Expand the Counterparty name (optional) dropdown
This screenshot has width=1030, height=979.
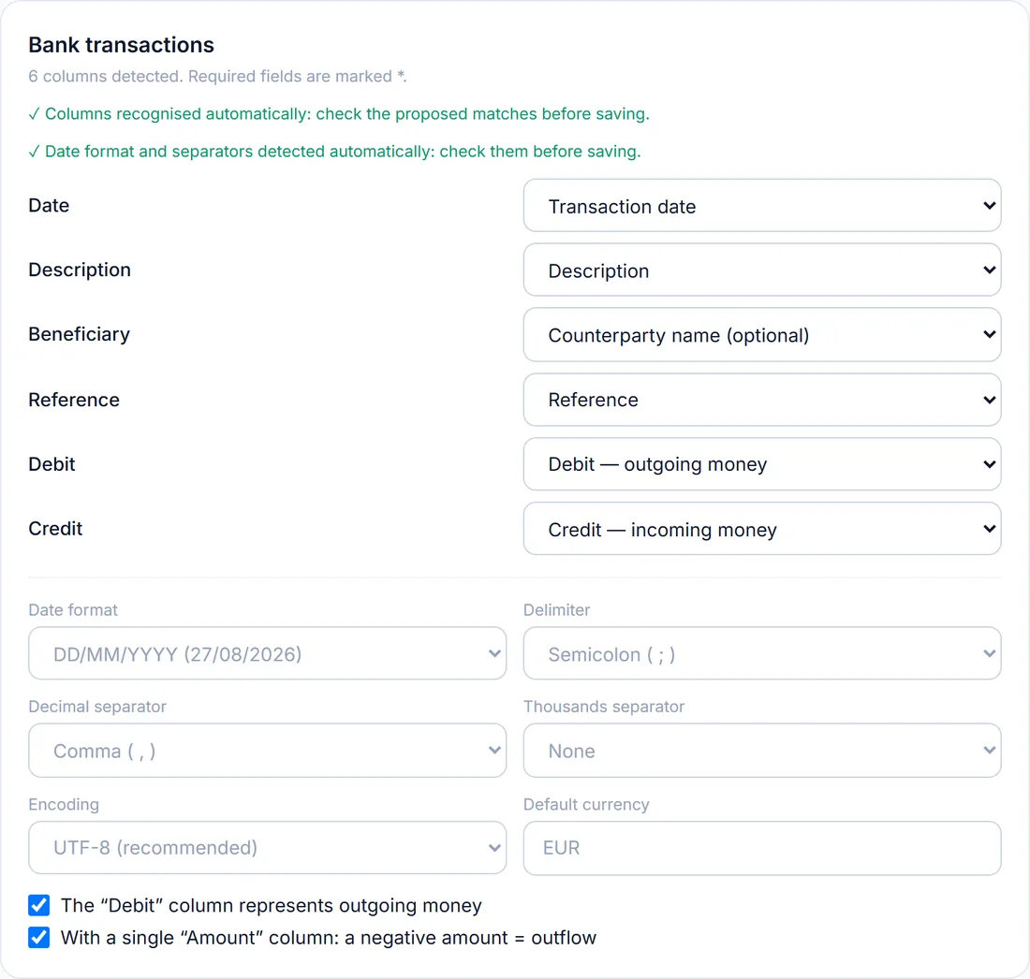pyautogui.click(x=762, y=335)
